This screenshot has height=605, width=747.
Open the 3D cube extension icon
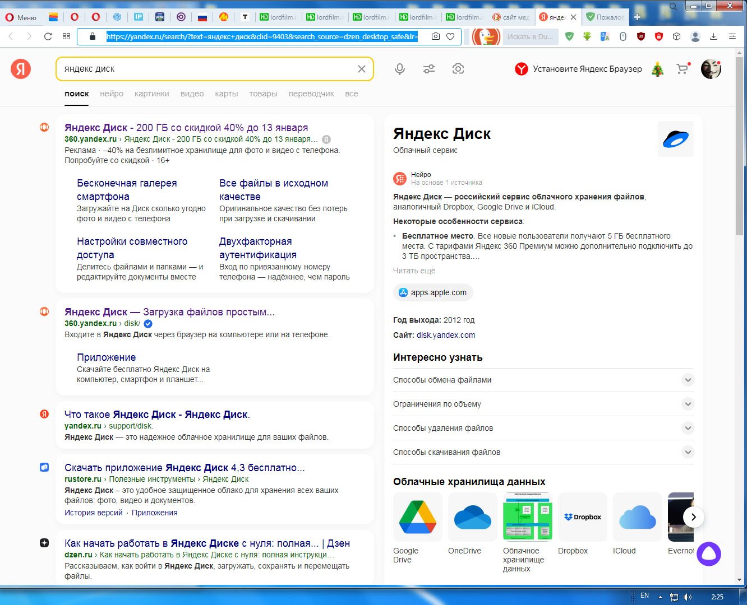tap(677, 36)
